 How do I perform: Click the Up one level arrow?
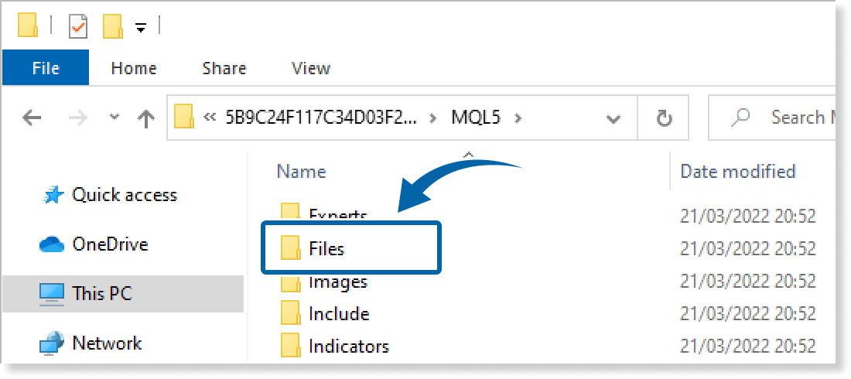(x=145, y=118)
